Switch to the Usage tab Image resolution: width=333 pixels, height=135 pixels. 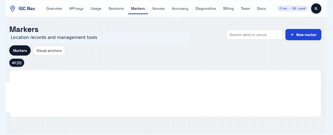[96, 8]
